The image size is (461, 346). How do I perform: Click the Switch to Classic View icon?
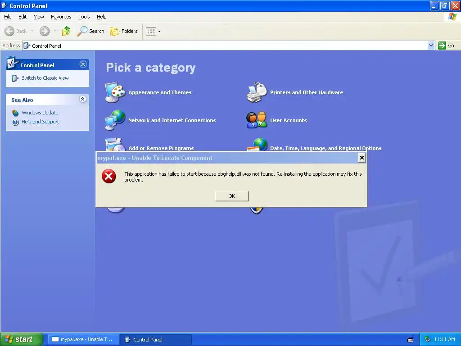(x=15, y=78)
